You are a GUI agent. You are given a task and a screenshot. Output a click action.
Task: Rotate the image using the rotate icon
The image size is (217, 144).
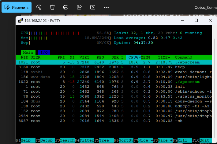[39, 7]
